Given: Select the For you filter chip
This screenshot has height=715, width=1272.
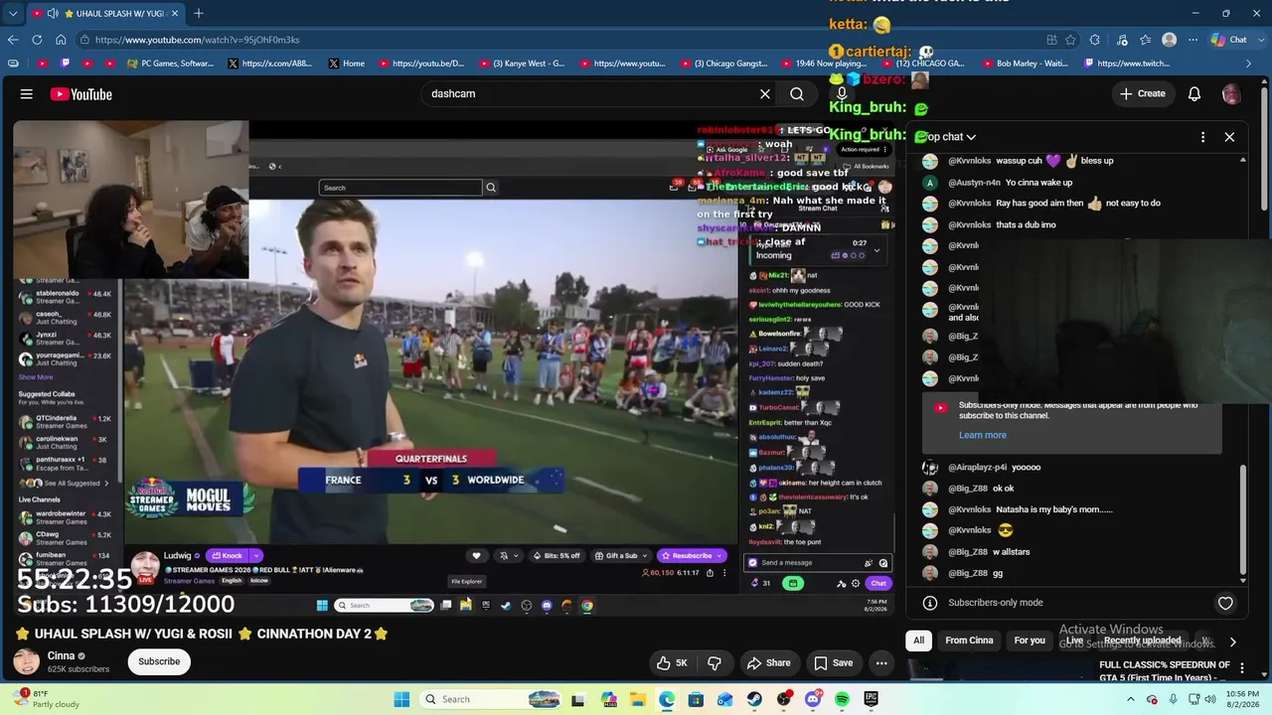Looking at the screenshot, I should click(1030, 641).
